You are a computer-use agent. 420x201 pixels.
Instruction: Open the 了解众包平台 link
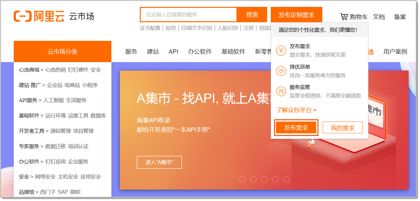pos(297,110)
